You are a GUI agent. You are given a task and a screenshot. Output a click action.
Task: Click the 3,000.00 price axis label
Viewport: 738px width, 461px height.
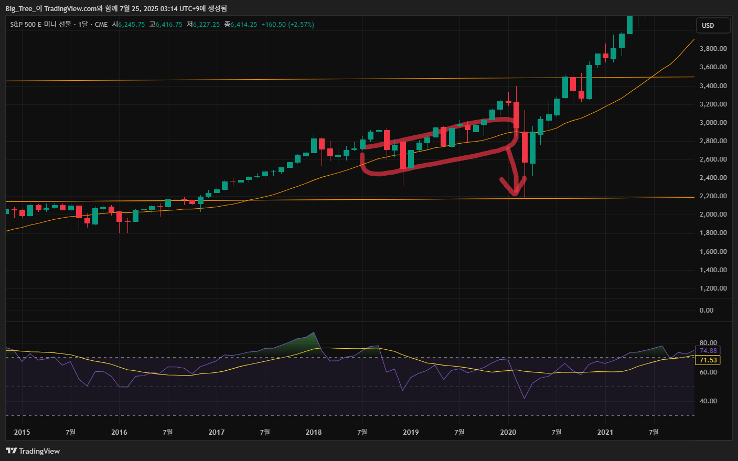point(713,122)
